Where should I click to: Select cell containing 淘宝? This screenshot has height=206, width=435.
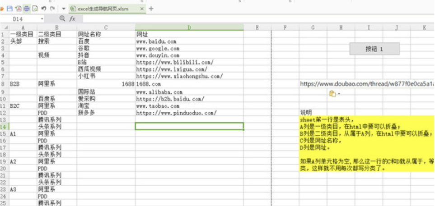(106, 105)
